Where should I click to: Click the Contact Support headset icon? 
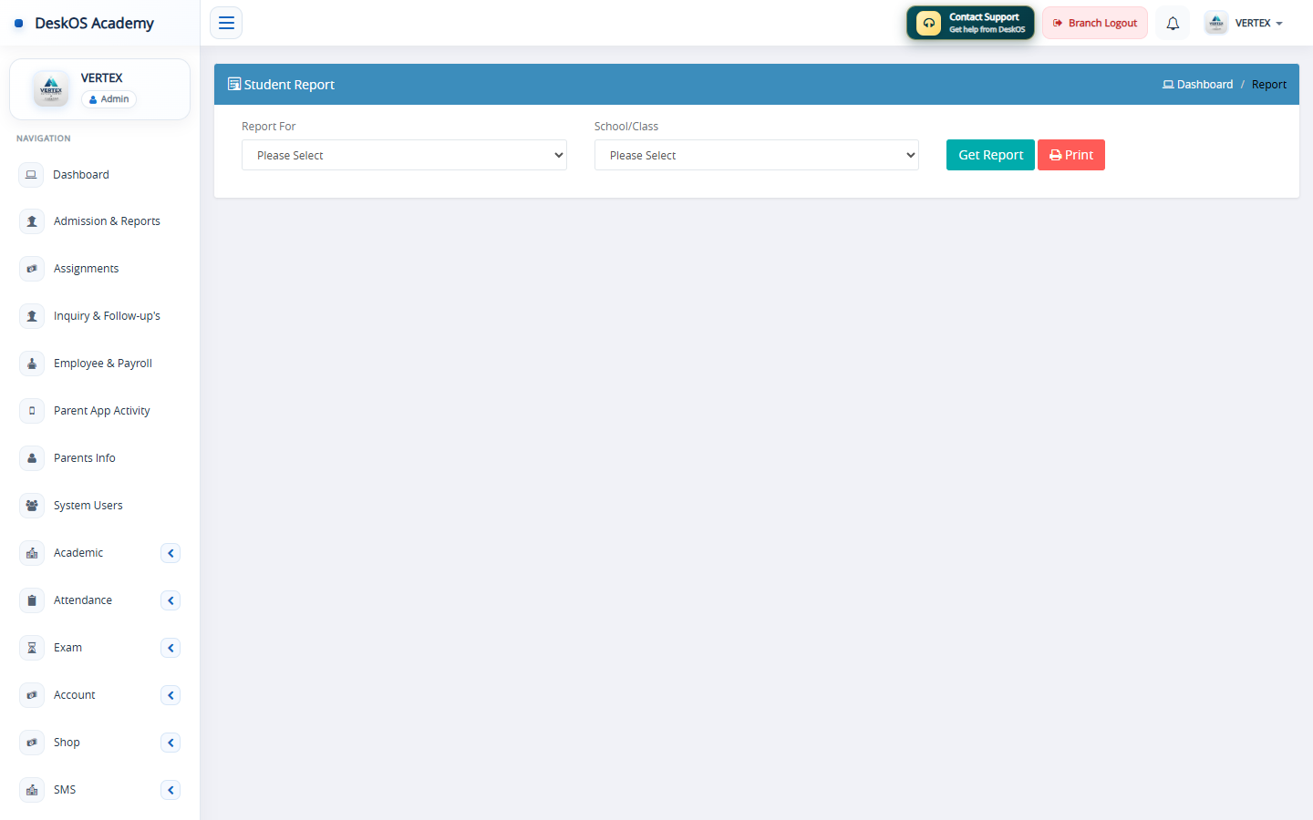(x=928, y=23)
